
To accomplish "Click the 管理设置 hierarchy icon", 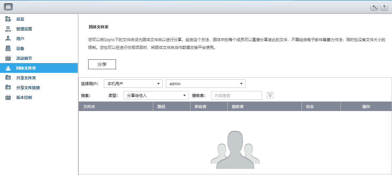I will (x=8, y=29).
